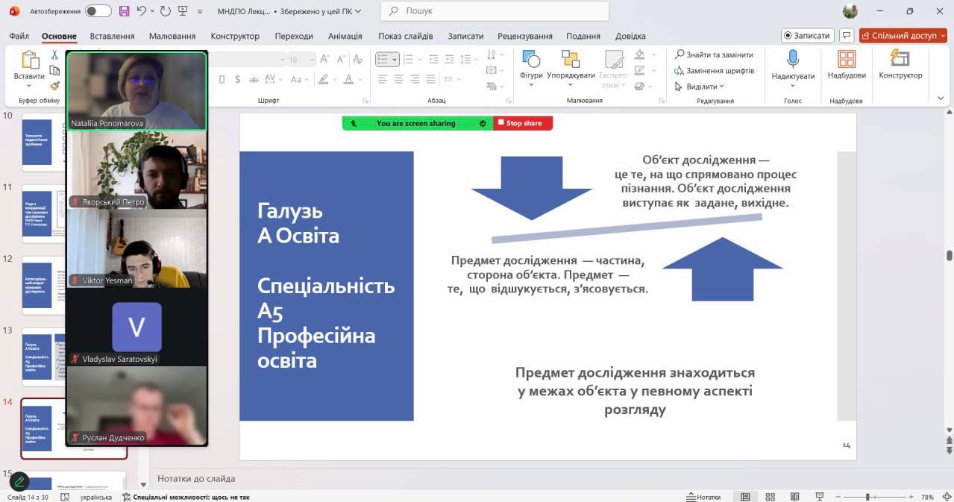Viewport: 954px width, 502px height.
Task: Toggle the AutoSave switch
Action: tap(98, 11)
